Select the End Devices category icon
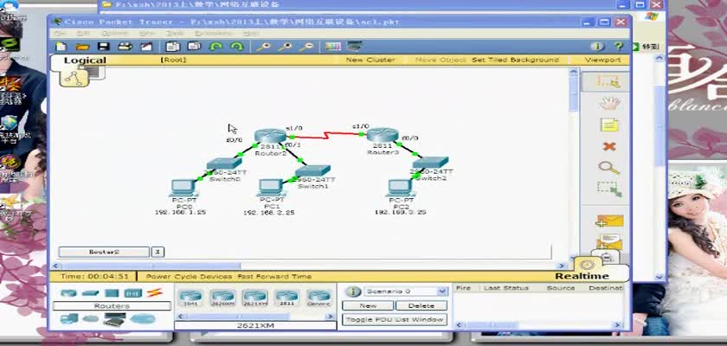This screenshot has height=346, width=727. (x=68, y=318)
